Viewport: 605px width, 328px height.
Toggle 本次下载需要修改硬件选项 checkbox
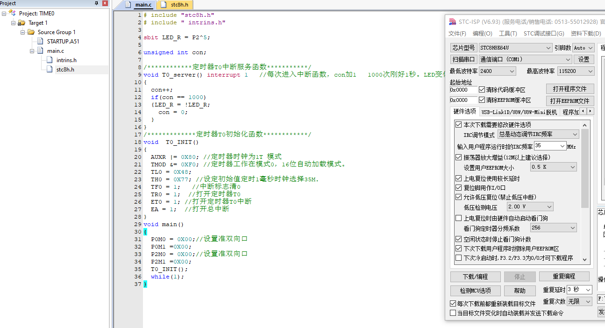[x=458, y=125]
